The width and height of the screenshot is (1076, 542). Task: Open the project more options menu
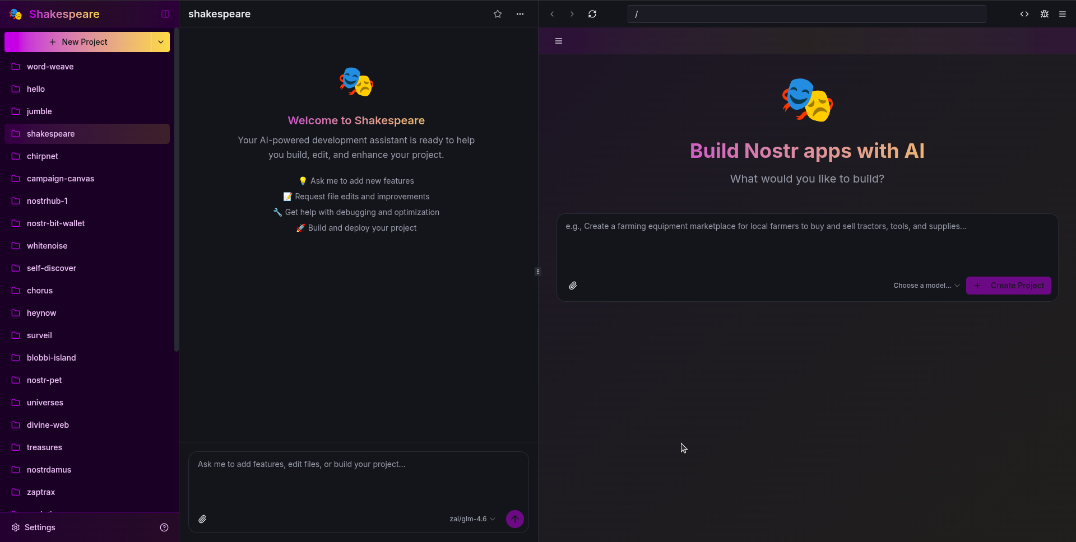coord(520,14)
